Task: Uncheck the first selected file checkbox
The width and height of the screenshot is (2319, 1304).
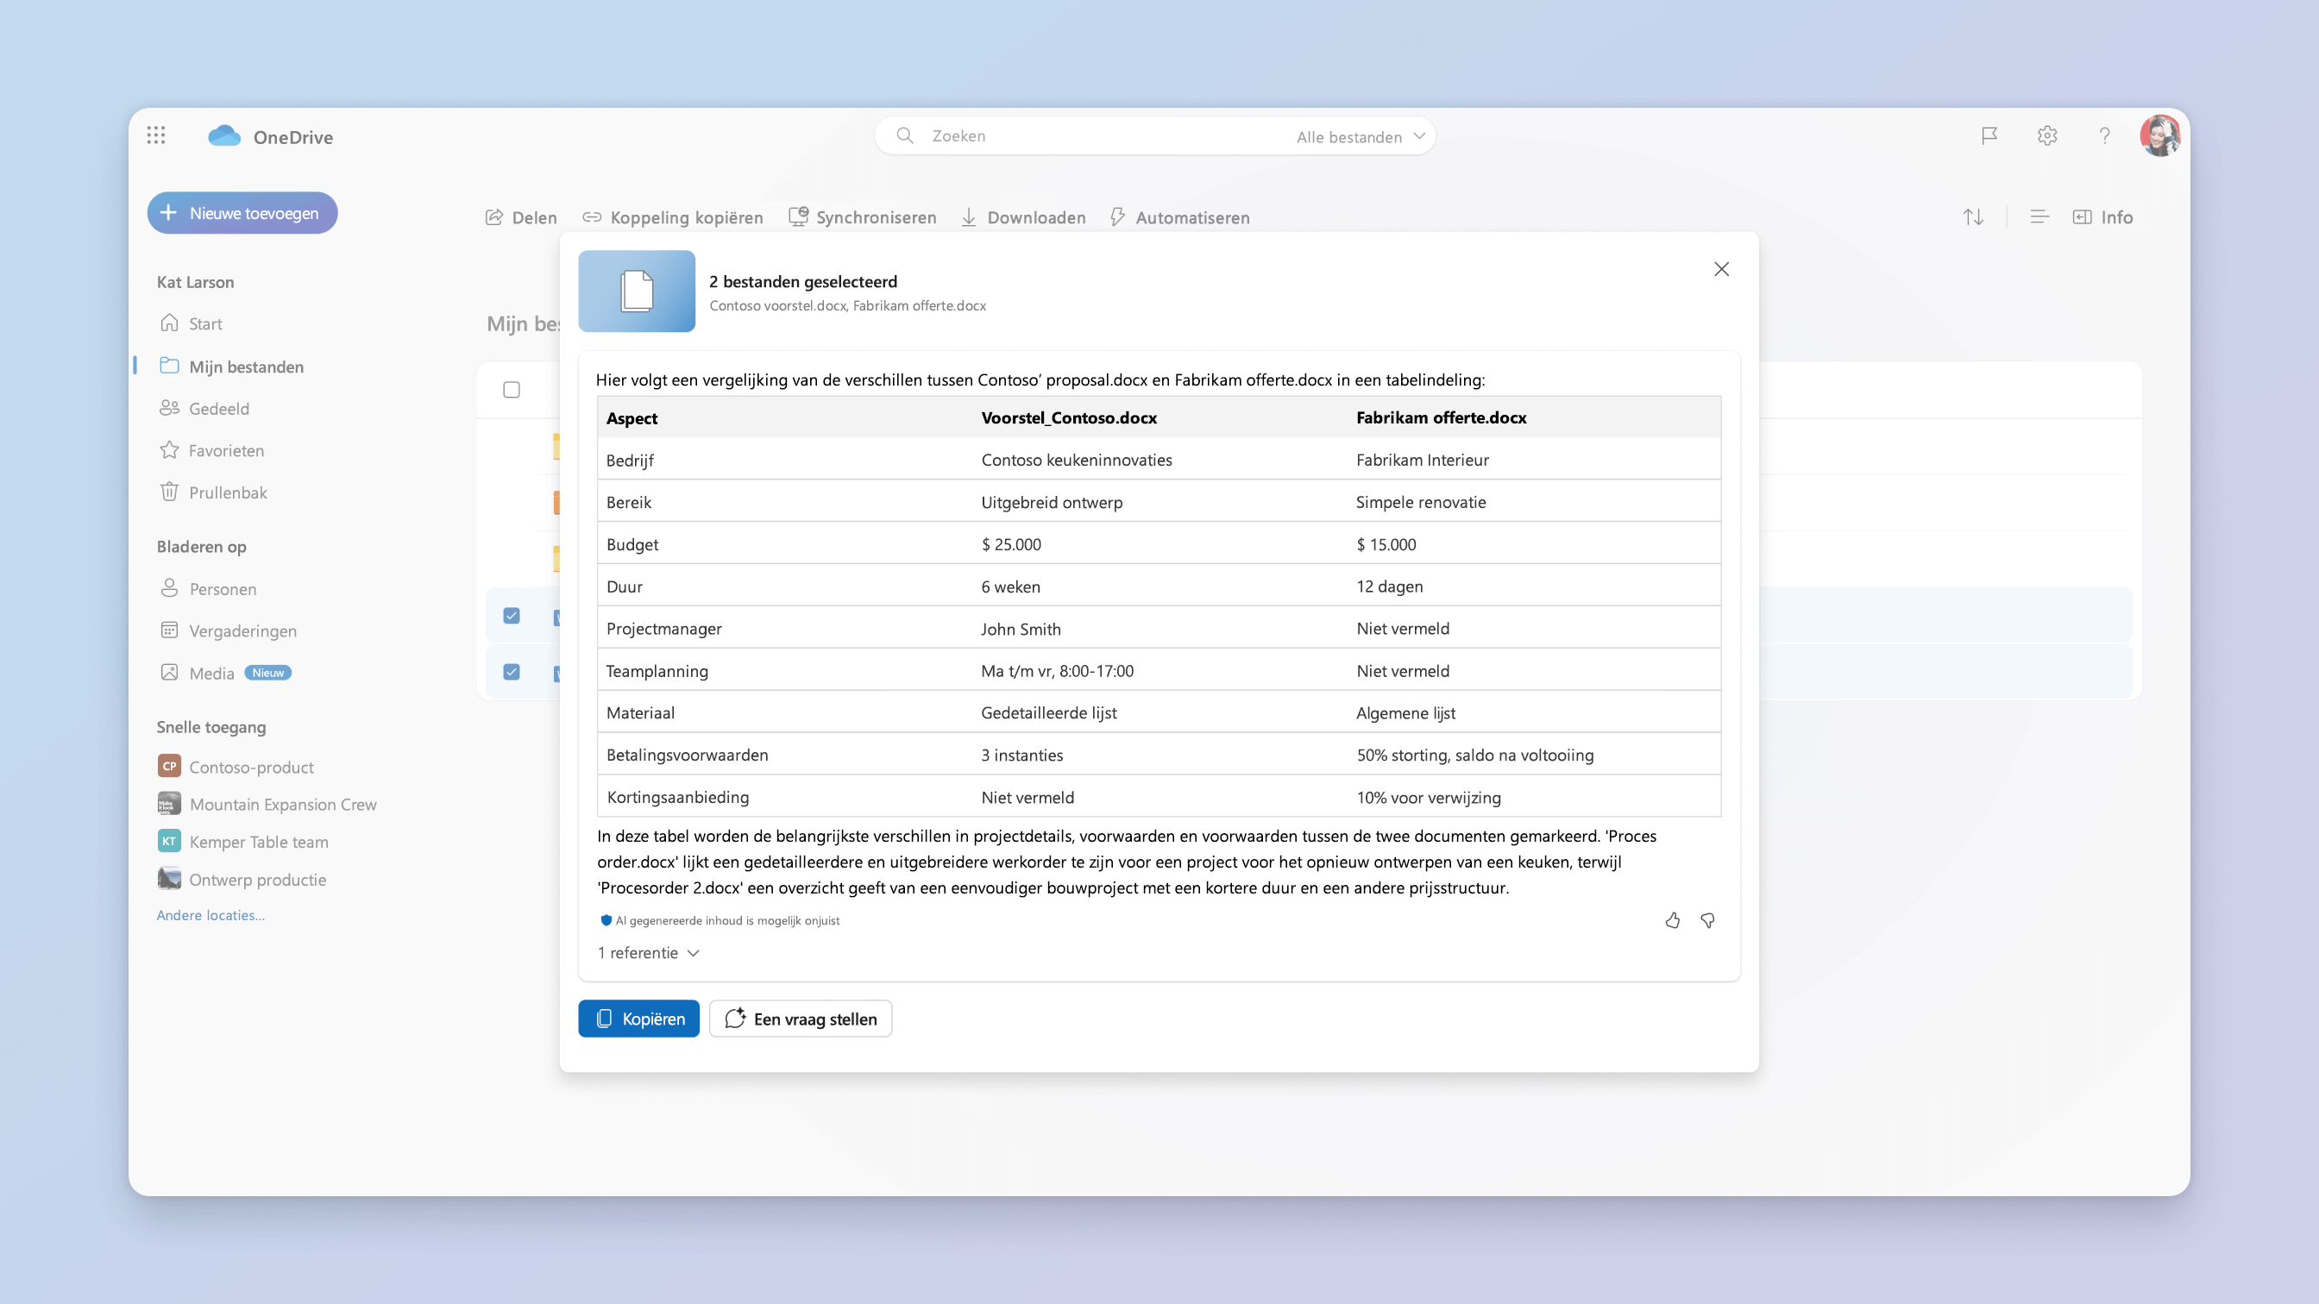Action: 512,616
